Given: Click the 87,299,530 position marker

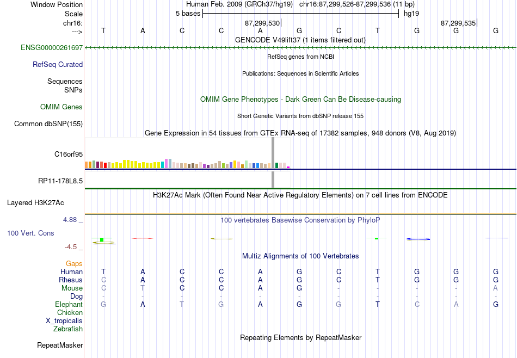Looking at the screenshot, I should click(x=263, y=23).
